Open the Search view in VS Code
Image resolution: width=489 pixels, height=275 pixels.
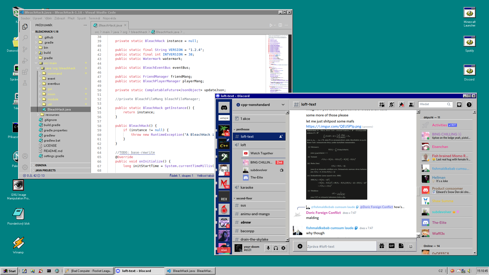pos(25,38)
